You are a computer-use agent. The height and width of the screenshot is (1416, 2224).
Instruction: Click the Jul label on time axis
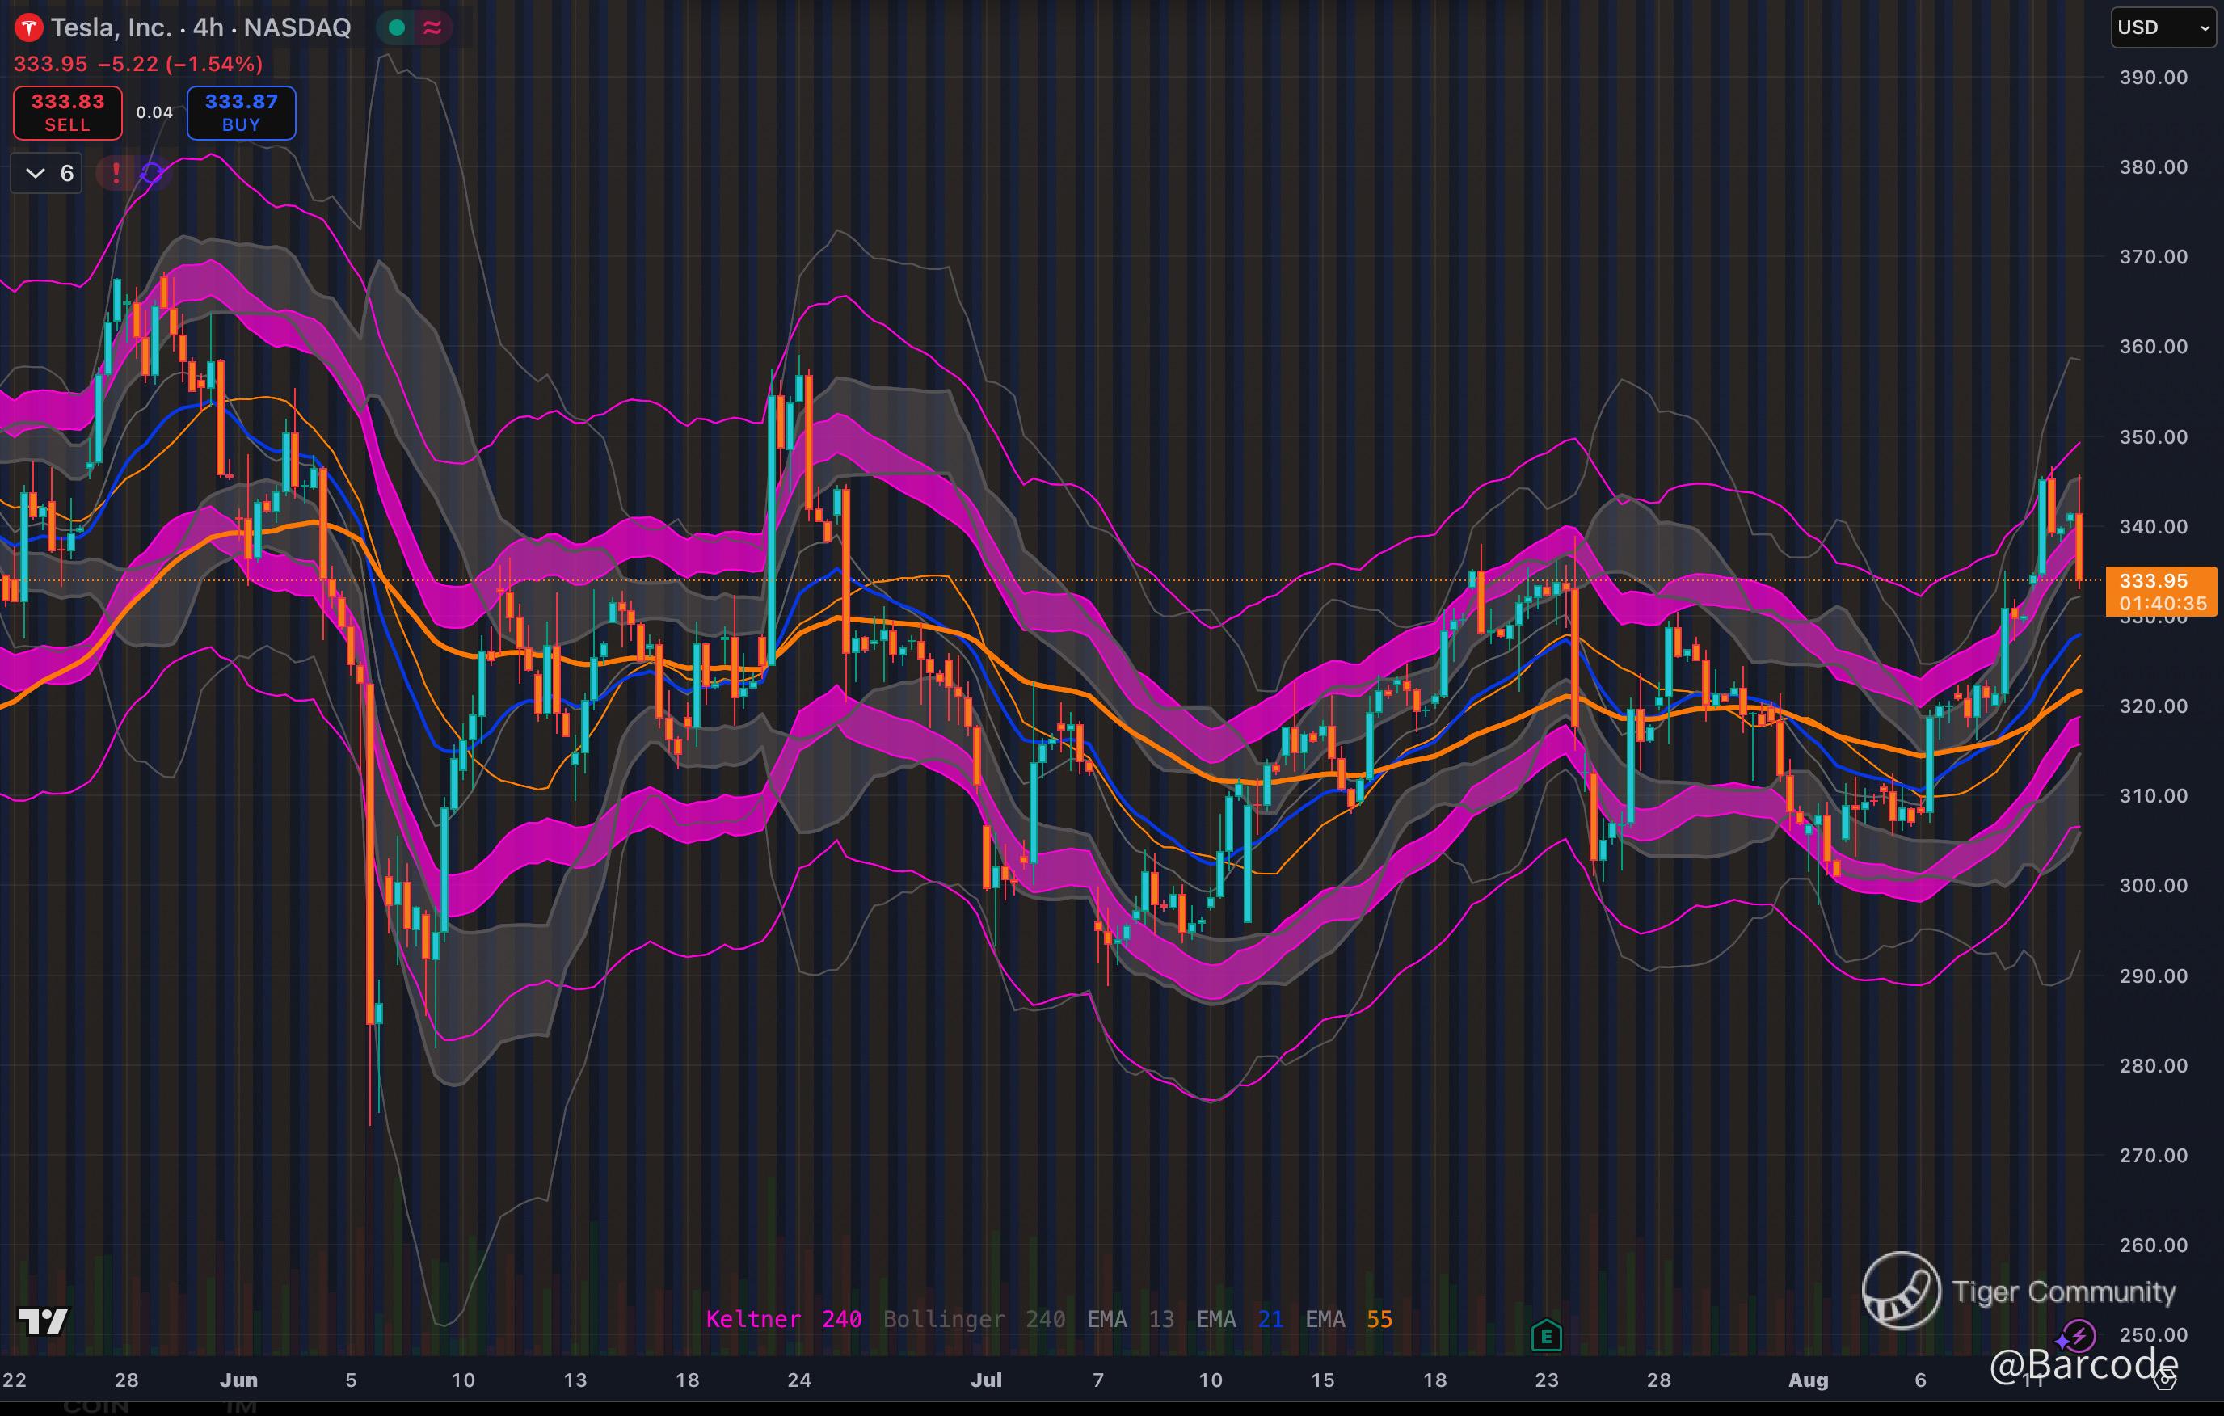(x=985, y=1380)
